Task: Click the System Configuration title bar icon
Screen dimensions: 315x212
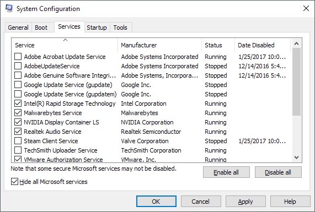Action: (9, 9)
